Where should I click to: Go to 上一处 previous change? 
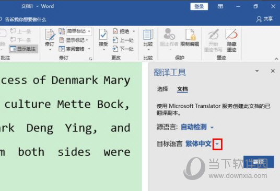pyautogui.click(x=123, y=40)
